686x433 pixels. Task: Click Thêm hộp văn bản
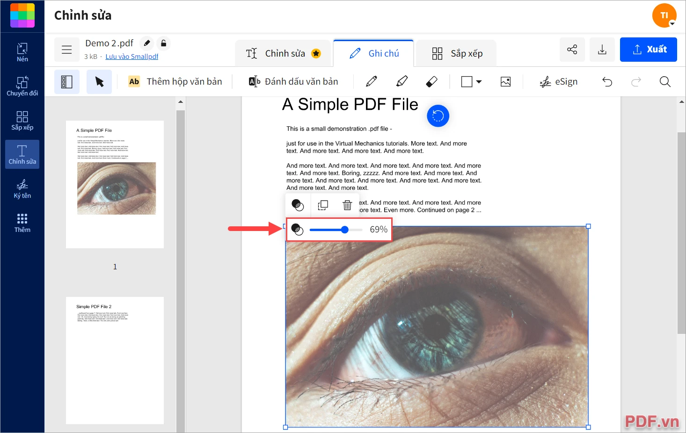[175, 82]
